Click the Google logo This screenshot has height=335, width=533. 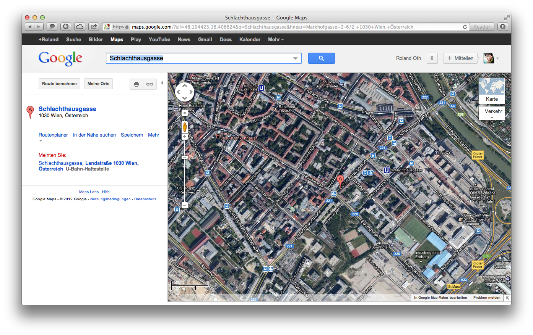tap(60, 58)
